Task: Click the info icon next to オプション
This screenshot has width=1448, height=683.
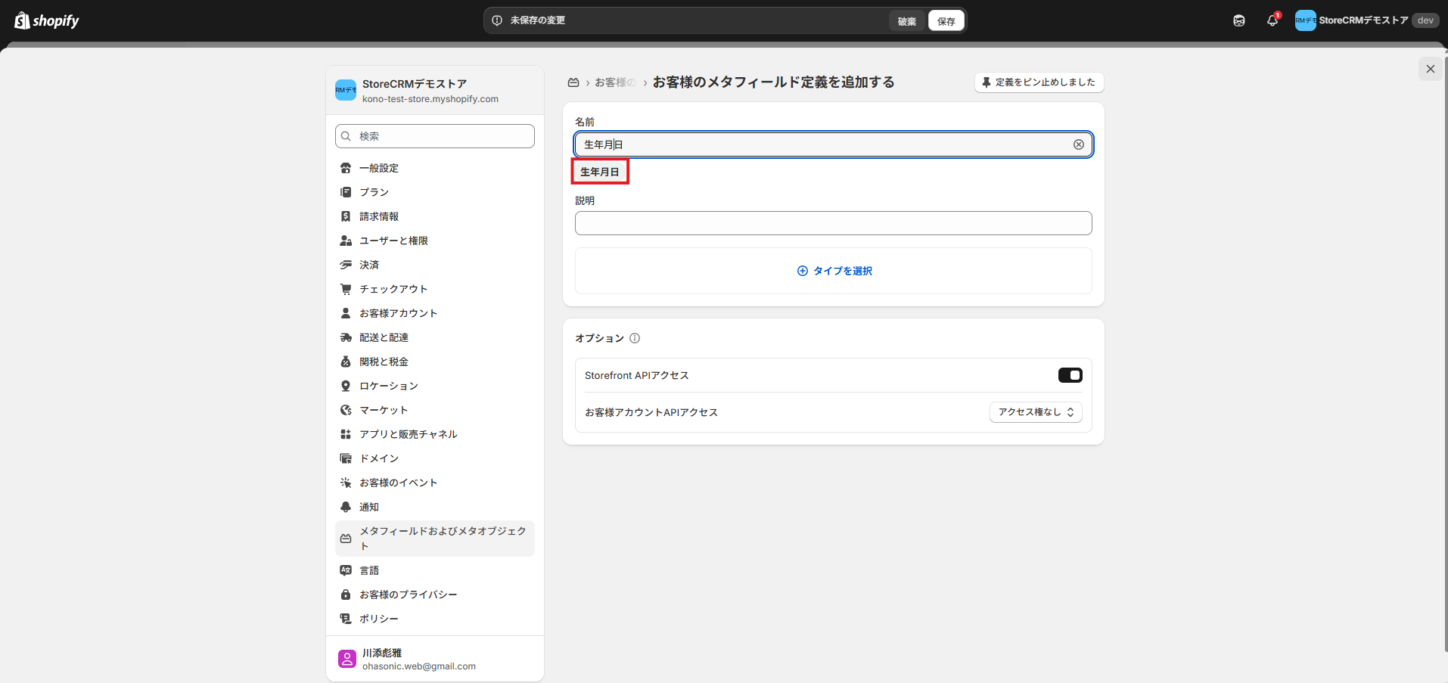Action: [635, 338]
